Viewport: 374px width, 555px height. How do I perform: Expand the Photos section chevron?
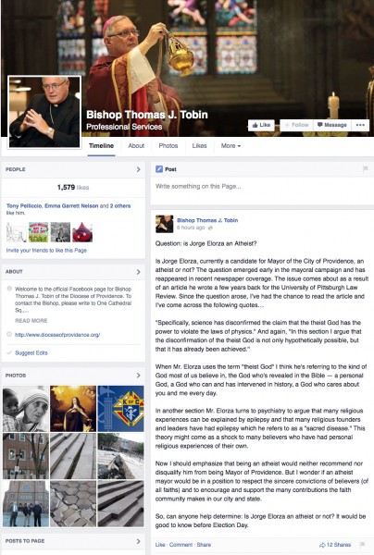138,376
